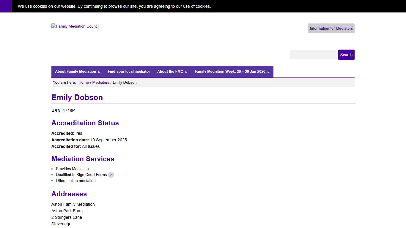Click the Family Mediation Council logo
The width and height of the screenshot is (406, 228).
(75, 26)
